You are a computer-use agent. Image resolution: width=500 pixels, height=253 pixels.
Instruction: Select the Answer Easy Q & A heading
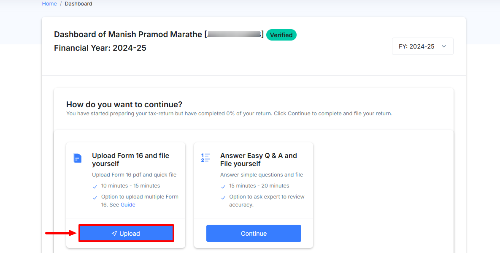pos(259,160)
